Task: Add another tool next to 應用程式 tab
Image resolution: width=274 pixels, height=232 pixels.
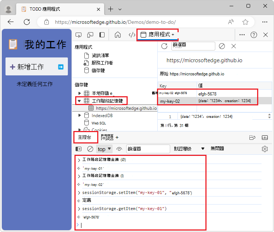Action: click(x=173, y=34)
